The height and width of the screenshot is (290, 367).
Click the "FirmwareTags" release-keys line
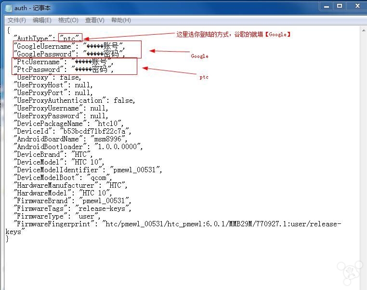point(72,208)
